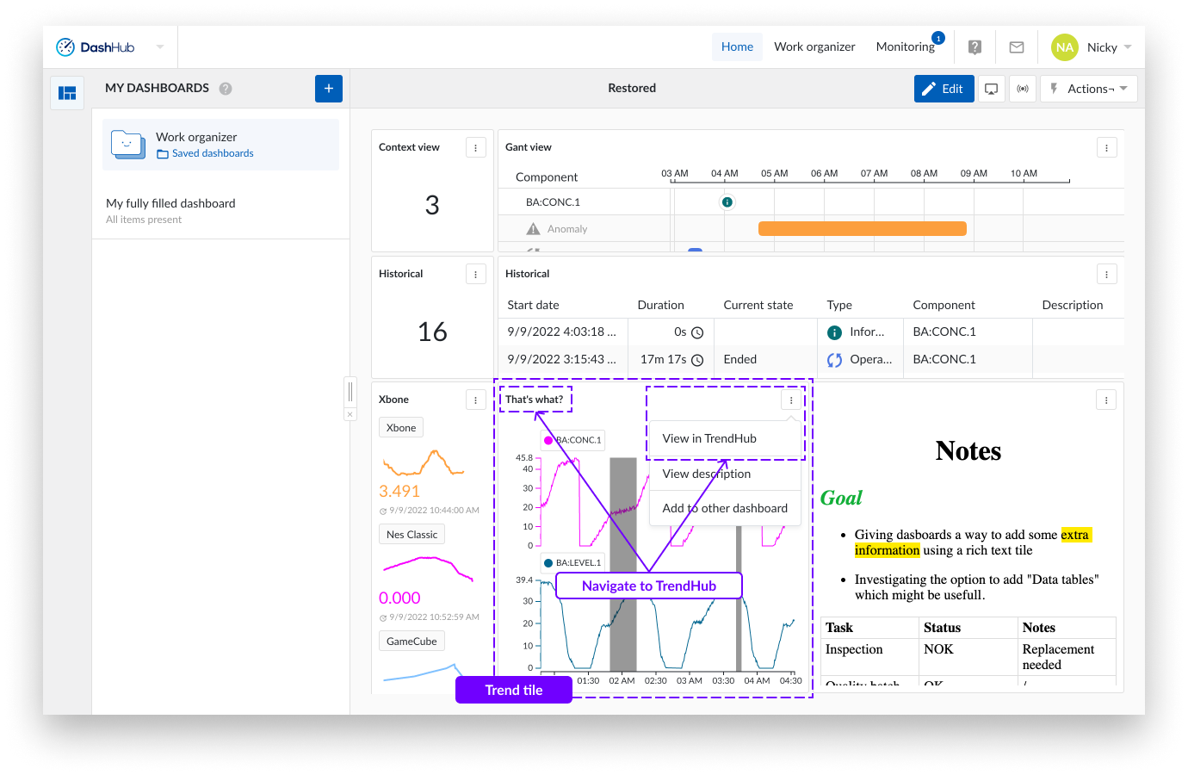
Task: Click the orange Anomaly bar in Gantt
Action: (862, 229)
